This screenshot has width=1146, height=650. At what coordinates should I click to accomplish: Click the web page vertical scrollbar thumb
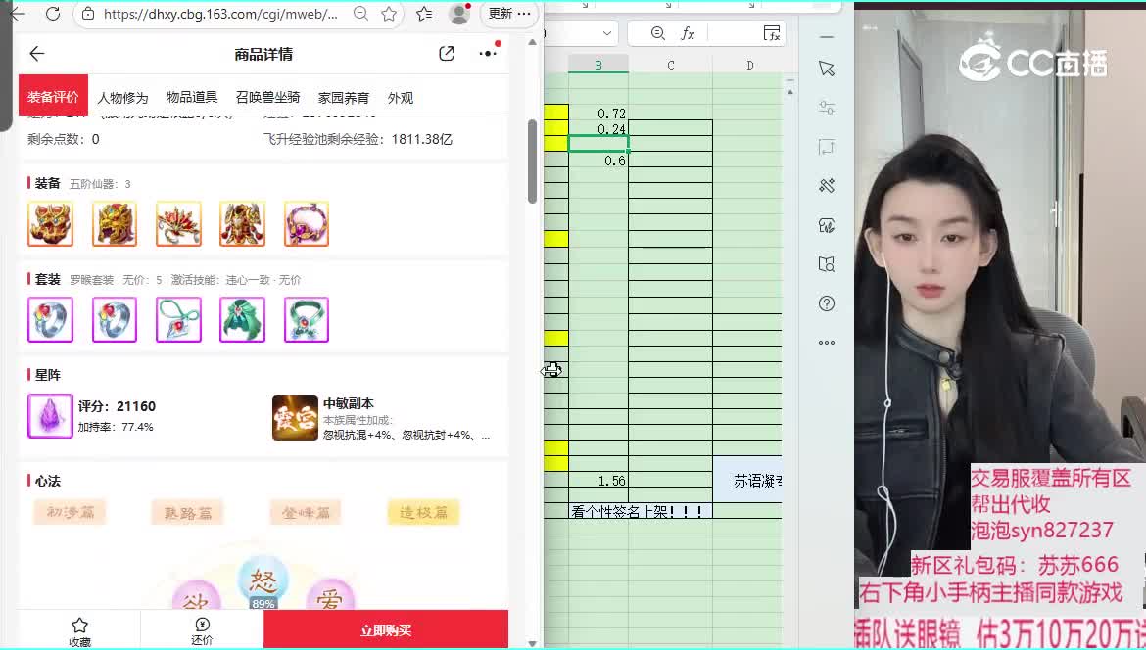point(532,161)
